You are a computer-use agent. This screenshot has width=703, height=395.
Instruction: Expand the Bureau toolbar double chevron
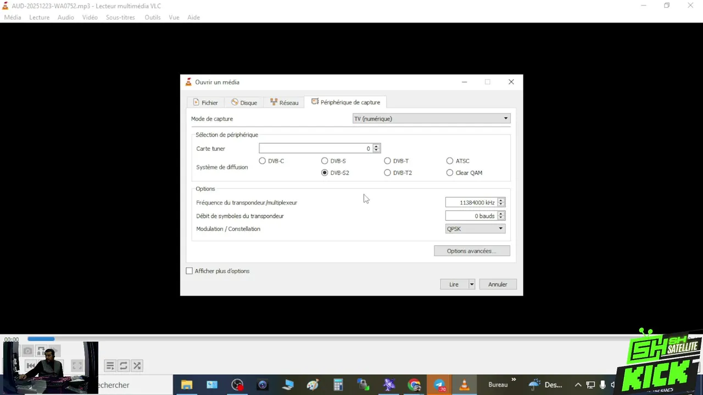point(514,380)
